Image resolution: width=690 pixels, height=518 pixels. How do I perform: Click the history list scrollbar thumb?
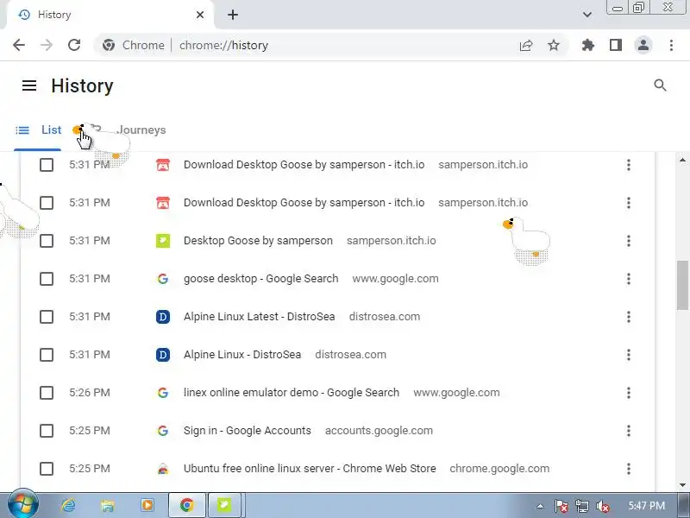click(683, 286)
